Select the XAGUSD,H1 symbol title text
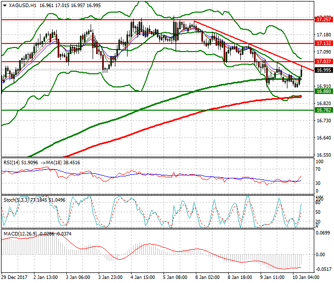 [23, 6]
